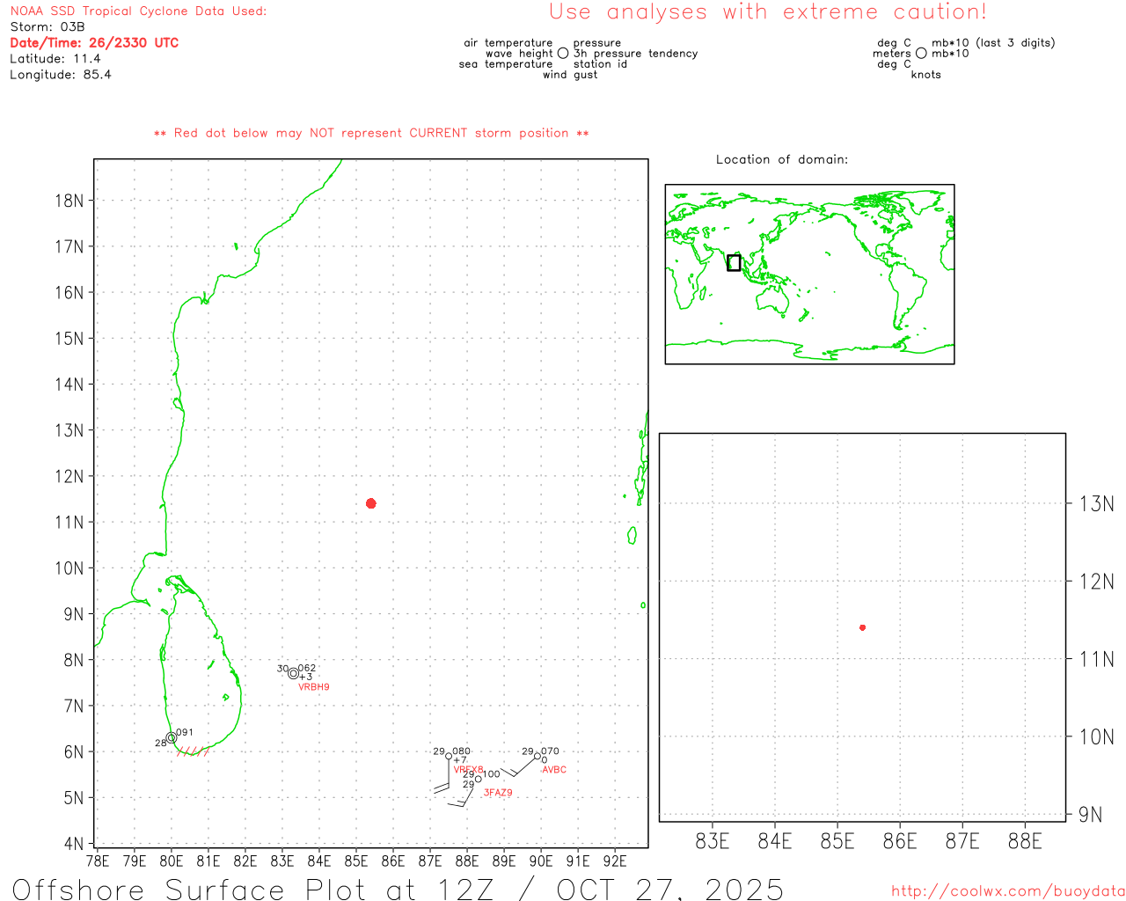Image resolution: width=1126 pixels, height=901 pixels.
Task: Click the Date/Time 26/2330 UTC text
Action: tap(94, 43)
